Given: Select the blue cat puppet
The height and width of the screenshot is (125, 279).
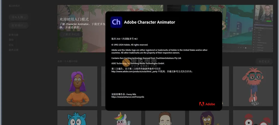Looking at the screenshot, I should point(77,118).
